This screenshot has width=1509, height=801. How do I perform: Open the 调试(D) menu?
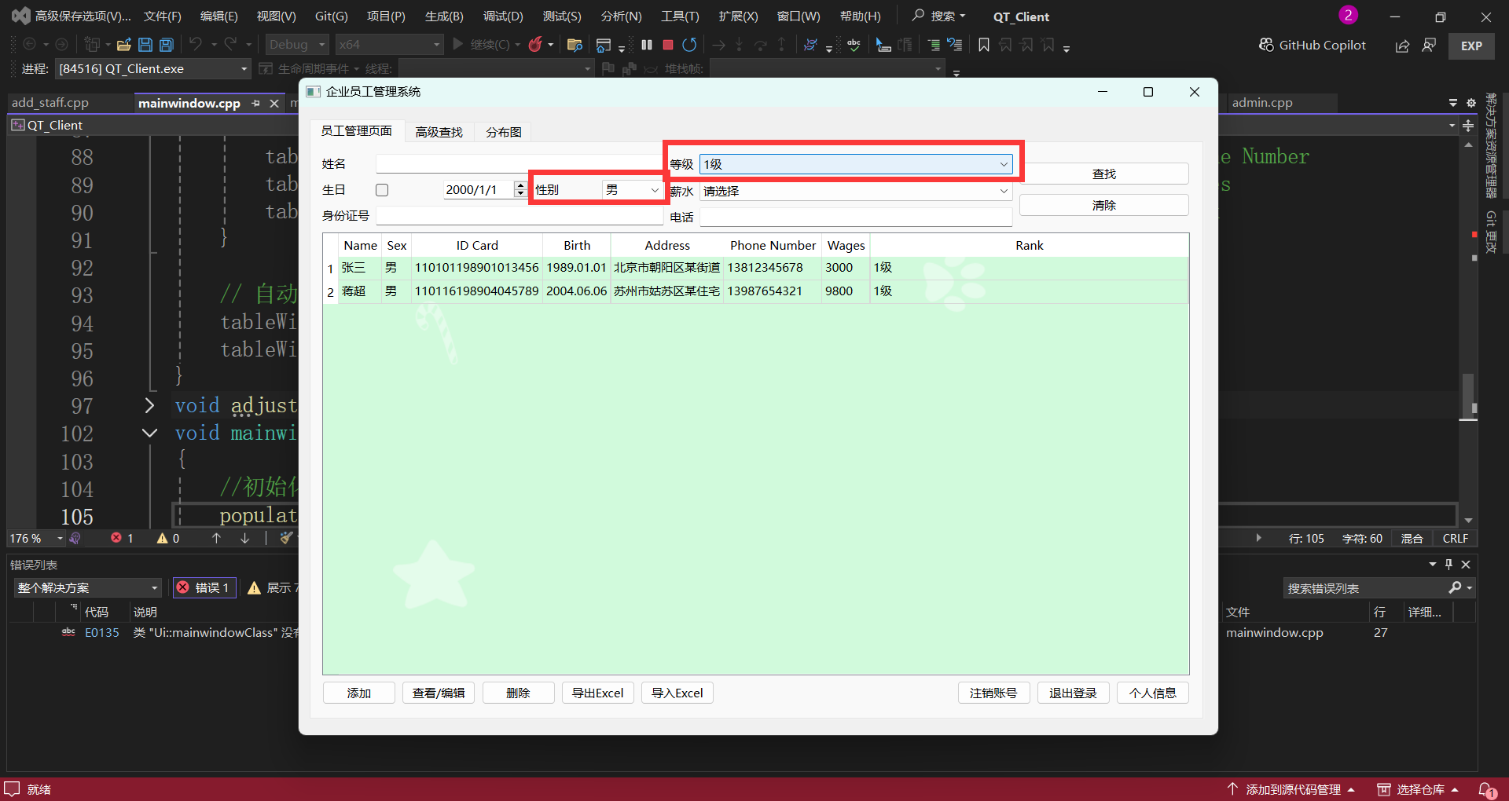502,16
